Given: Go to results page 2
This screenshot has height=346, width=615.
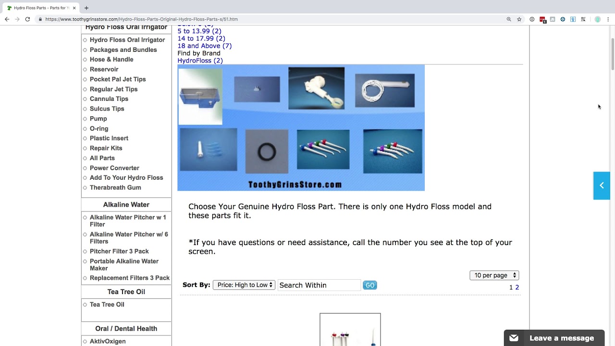Looking at the screenshot, I should (x=517, y=287).
